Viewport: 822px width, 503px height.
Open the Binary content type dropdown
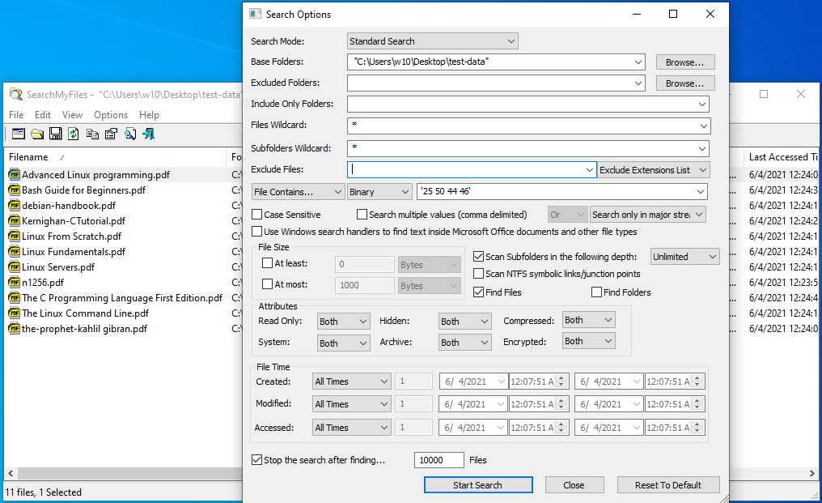tap(379, 192)
